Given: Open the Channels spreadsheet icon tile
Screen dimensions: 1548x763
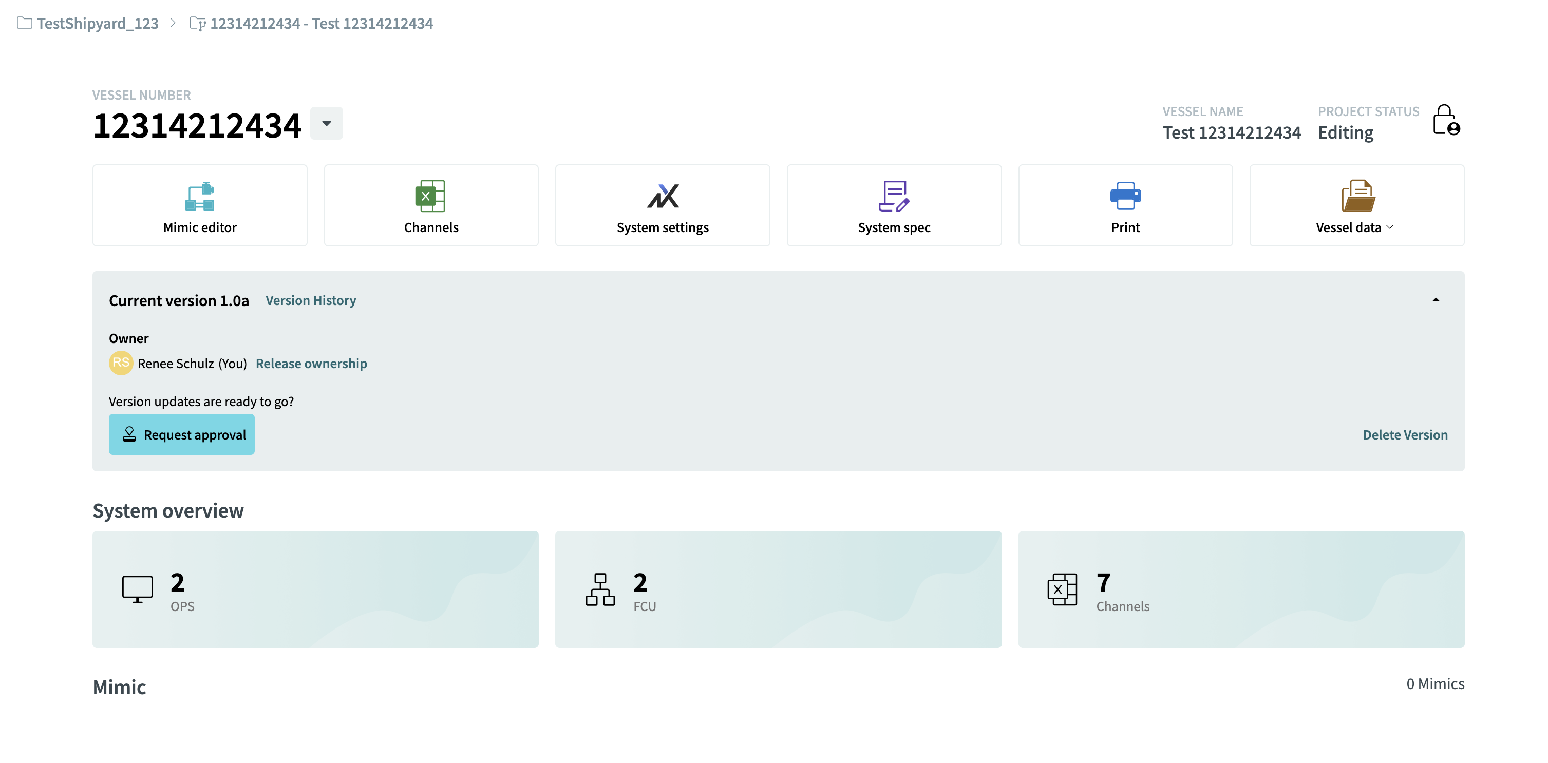Looking at the screenshot, I should tap(430, 196).
